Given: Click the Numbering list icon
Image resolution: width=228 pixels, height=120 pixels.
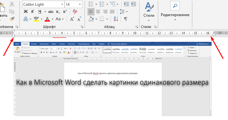Looking at the screenshot, I should click(102, 4).
